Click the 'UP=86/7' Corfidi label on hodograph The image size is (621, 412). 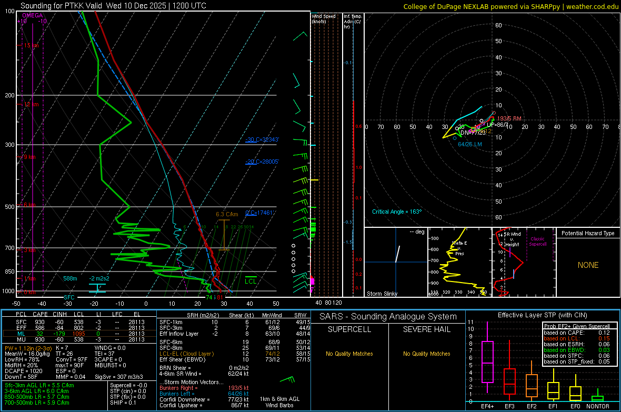click(x=497, y=125)
